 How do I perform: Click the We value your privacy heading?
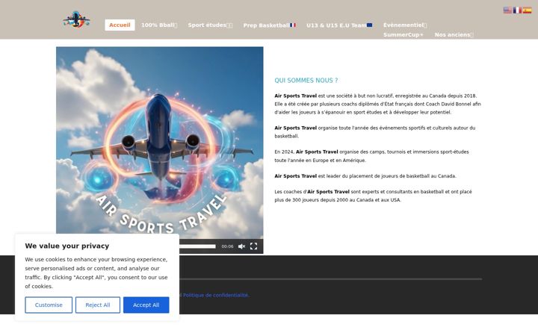coord(67,246)
